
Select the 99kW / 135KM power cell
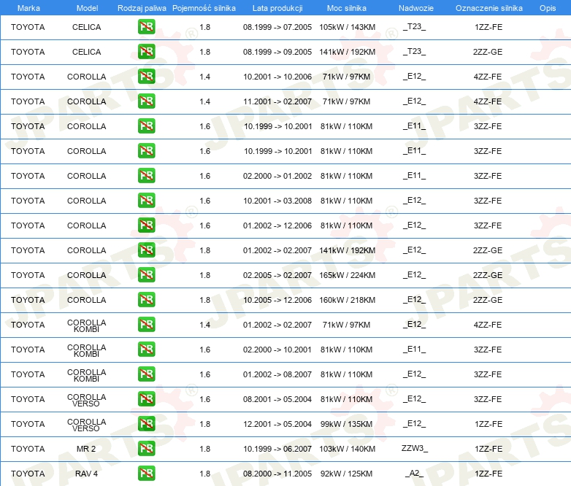tap(346, 424)
